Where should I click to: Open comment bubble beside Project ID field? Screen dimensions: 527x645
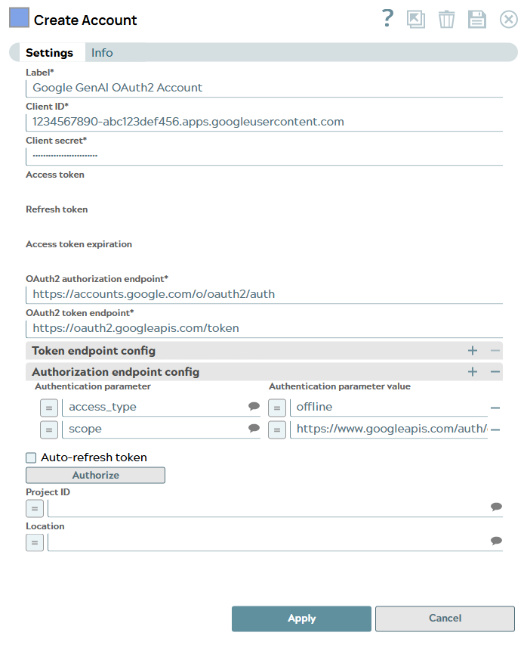pyautogui.click(x=496, y=507)
